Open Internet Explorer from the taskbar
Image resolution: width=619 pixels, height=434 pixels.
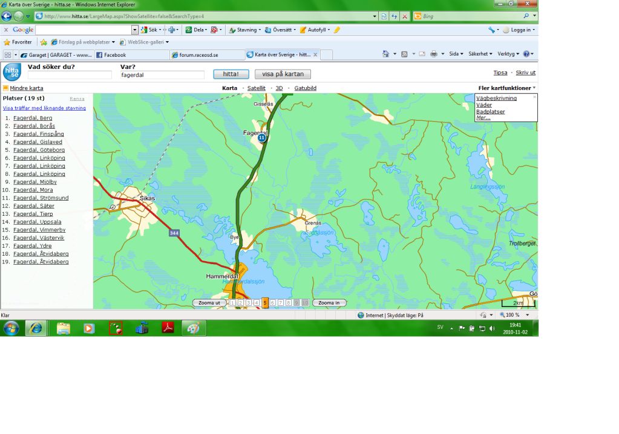[36, 328]
